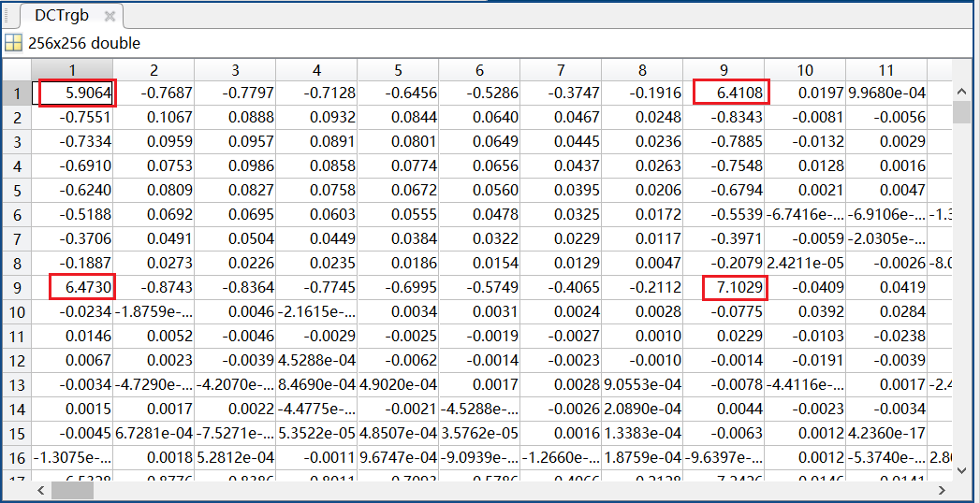The image size is (980, 503).
Task: Select the DCTrgb variable tab
Action: click(x=72, y=16)
